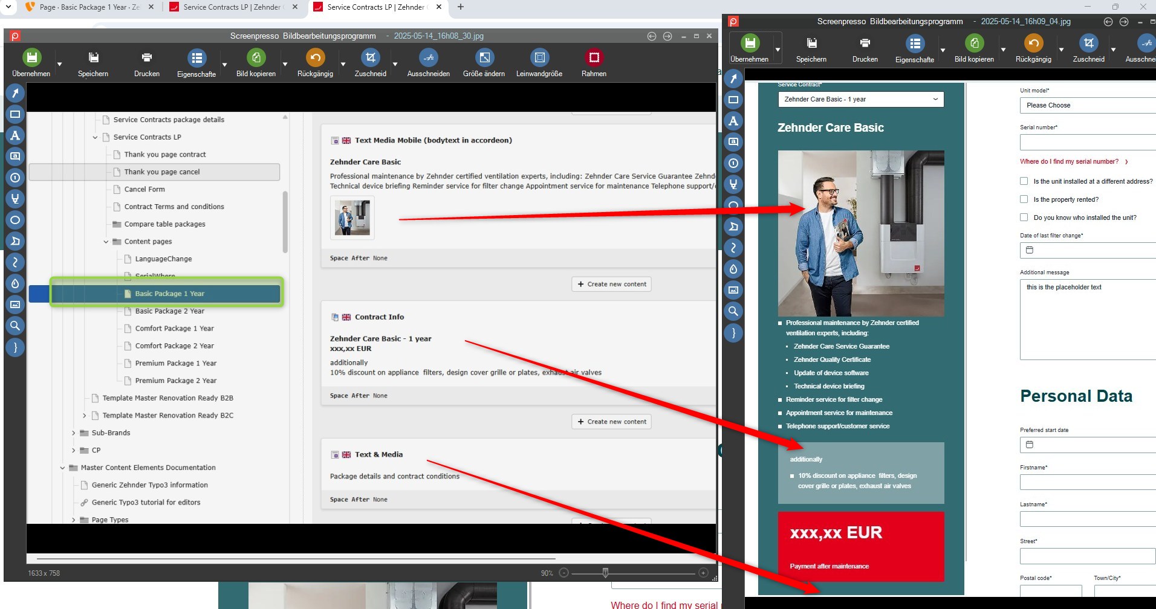The width and height of the screenshot is (1156, 609).
Task: Tick 'Do you know who installed the unit?'
Action: click(x=1024, y=217)
